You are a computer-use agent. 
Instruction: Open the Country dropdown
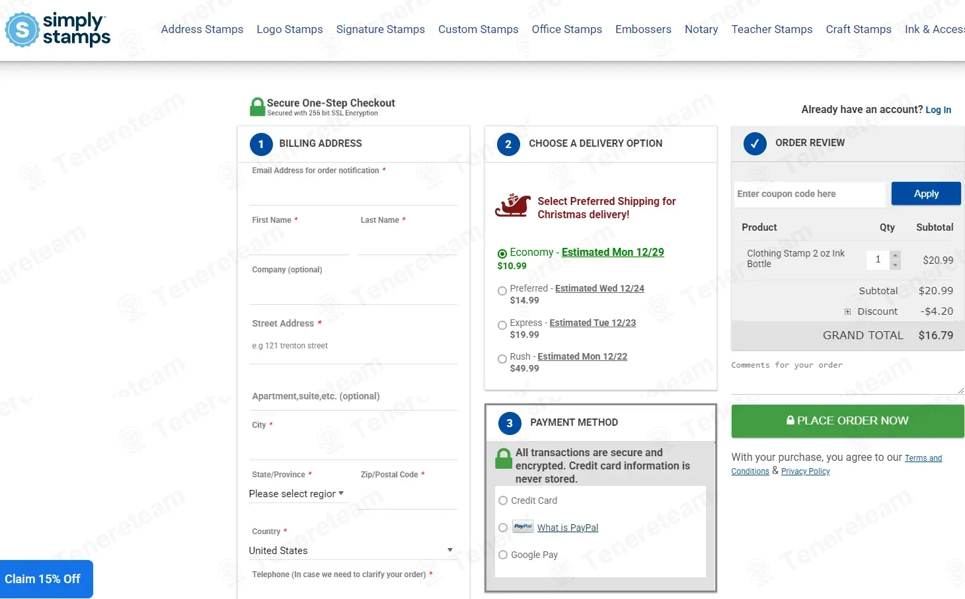(351, 550)
